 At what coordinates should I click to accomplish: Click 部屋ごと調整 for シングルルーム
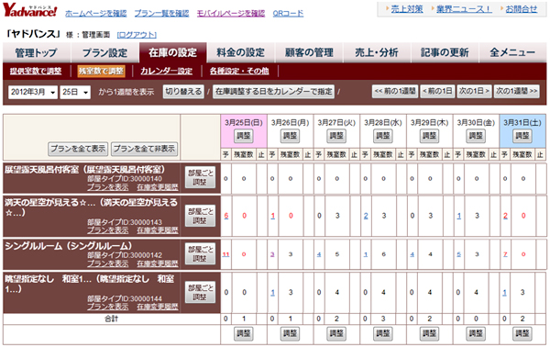point(200,253)
